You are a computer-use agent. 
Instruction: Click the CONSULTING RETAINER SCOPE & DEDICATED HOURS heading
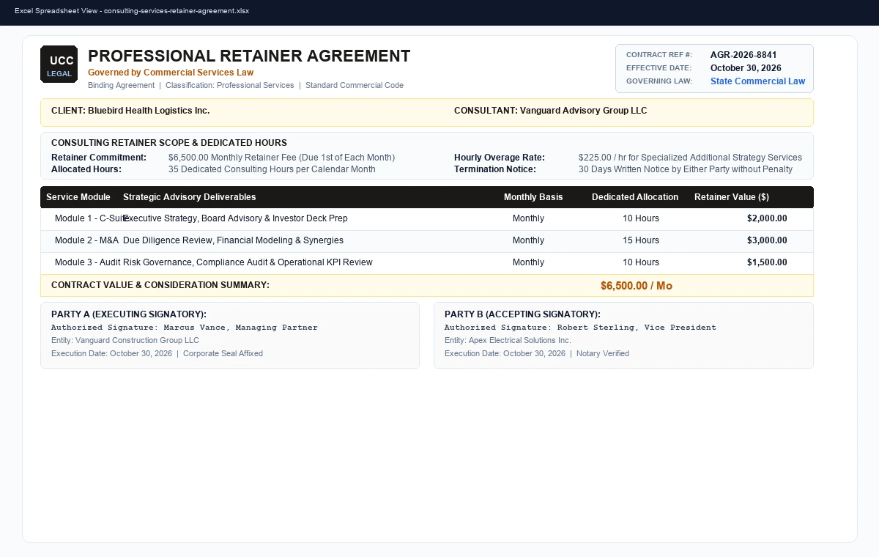169,143
